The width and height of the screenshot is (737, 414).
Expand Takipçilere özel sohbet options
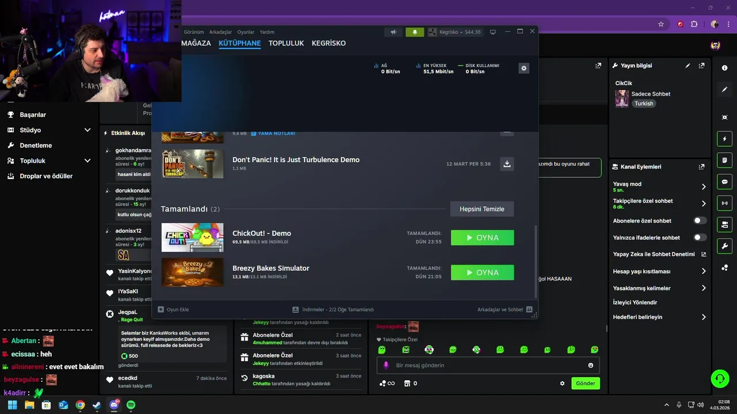[x=704, y=204]
